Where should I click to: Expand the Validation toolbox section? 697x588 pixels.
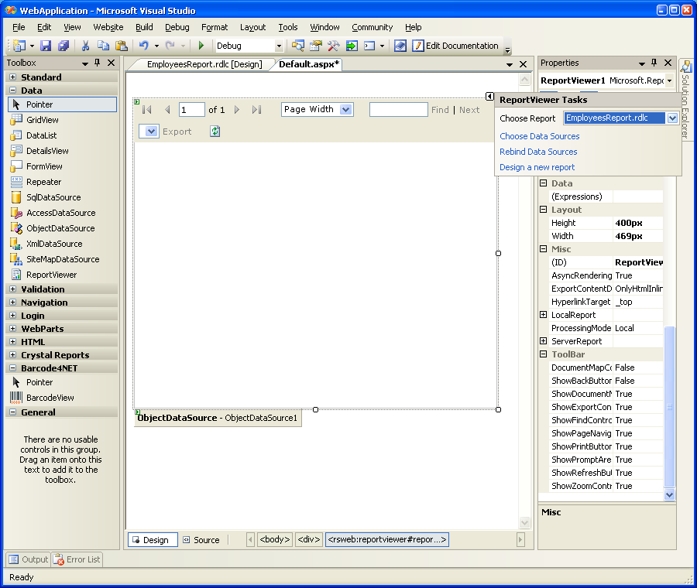[13, 289]
